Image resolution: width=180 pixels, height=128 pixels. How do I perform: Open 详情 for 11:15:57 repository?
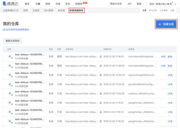(170, 103)
